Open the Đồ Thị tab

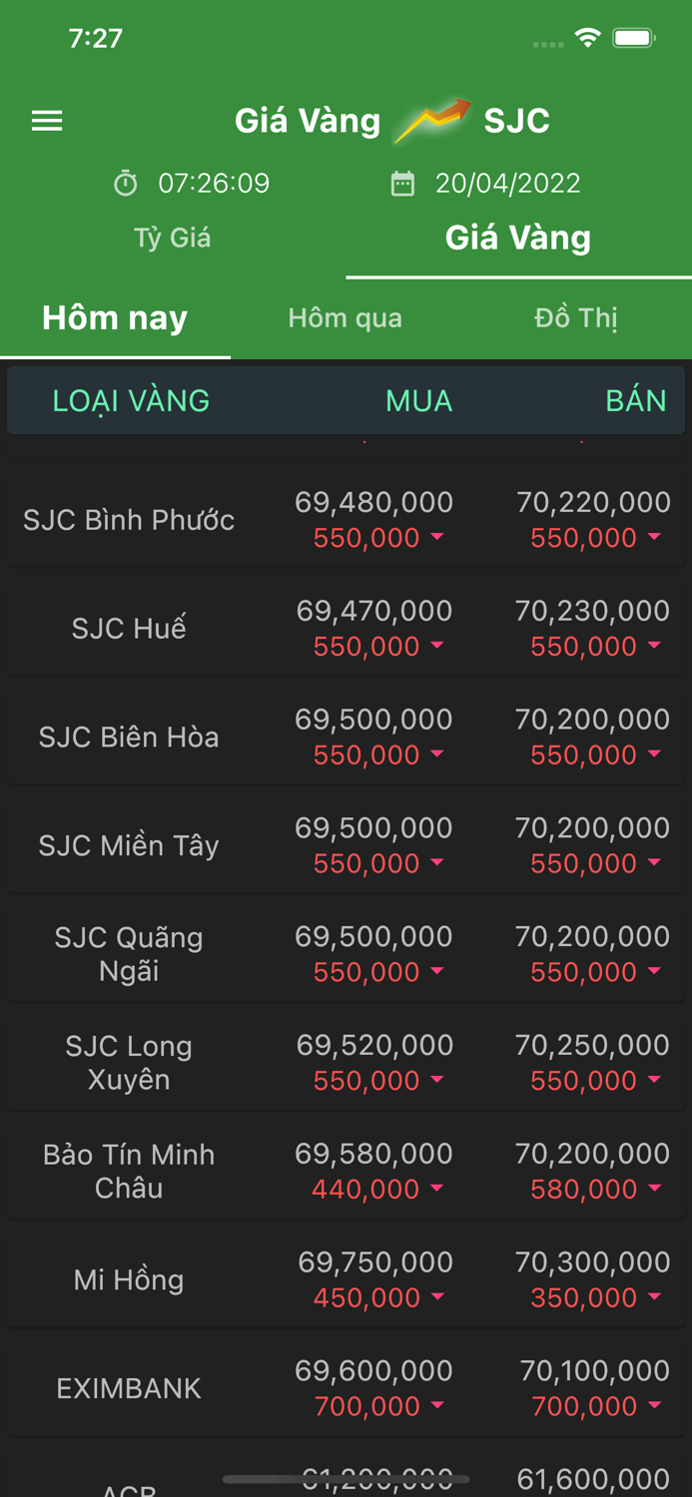click(x=576, y=317)
